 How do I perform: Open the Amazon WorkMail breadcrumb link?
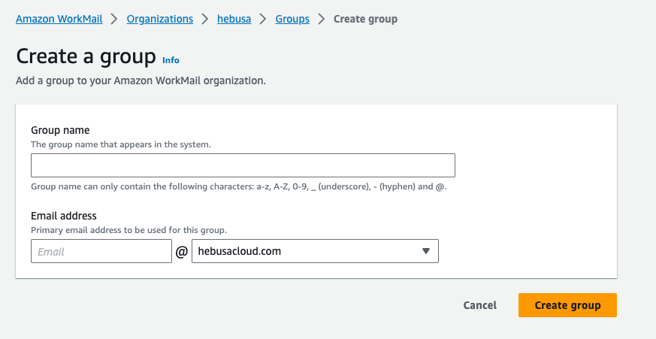click(x=59, y=19)
